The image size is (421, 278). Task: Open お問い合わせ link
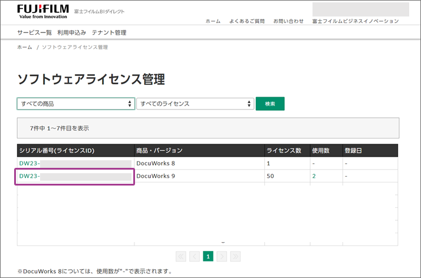coord(288,21)
